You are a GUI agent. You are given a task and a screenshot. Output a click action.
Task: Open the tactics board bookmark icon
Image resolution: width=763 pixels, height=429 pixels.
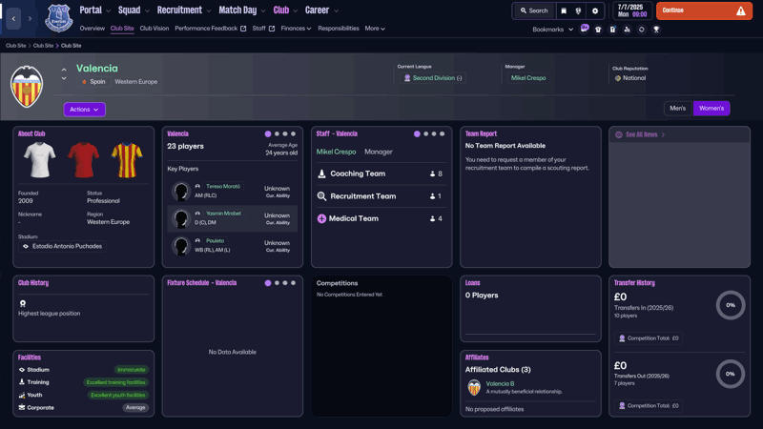coord(612,30)
